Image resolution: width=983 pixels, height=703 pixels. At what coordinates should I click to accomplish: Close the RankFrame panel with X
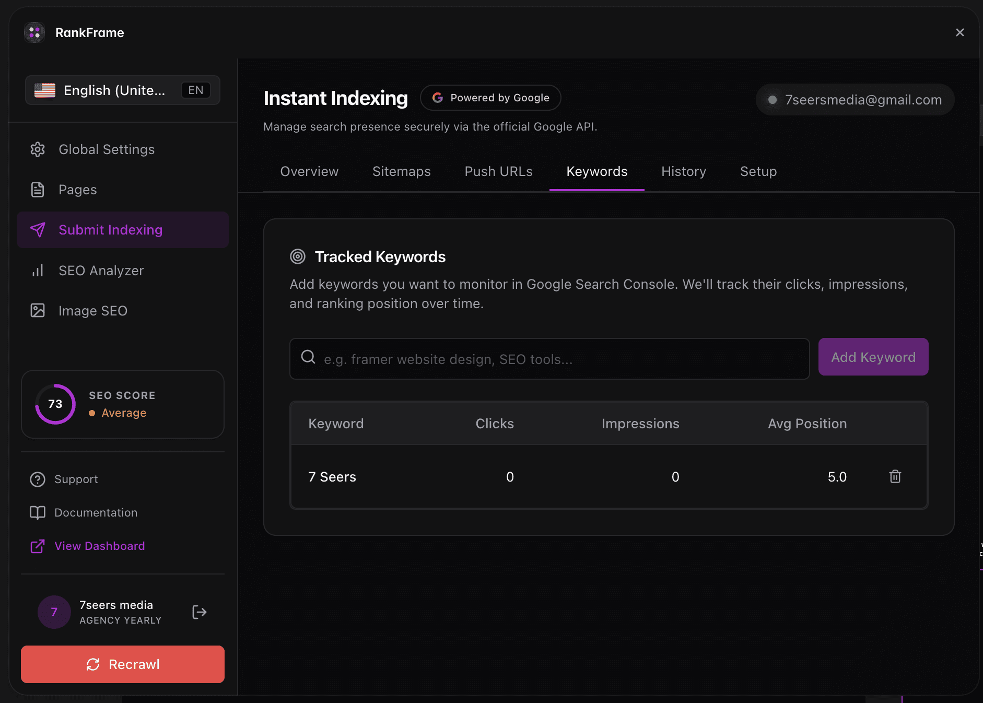[960, 32]
